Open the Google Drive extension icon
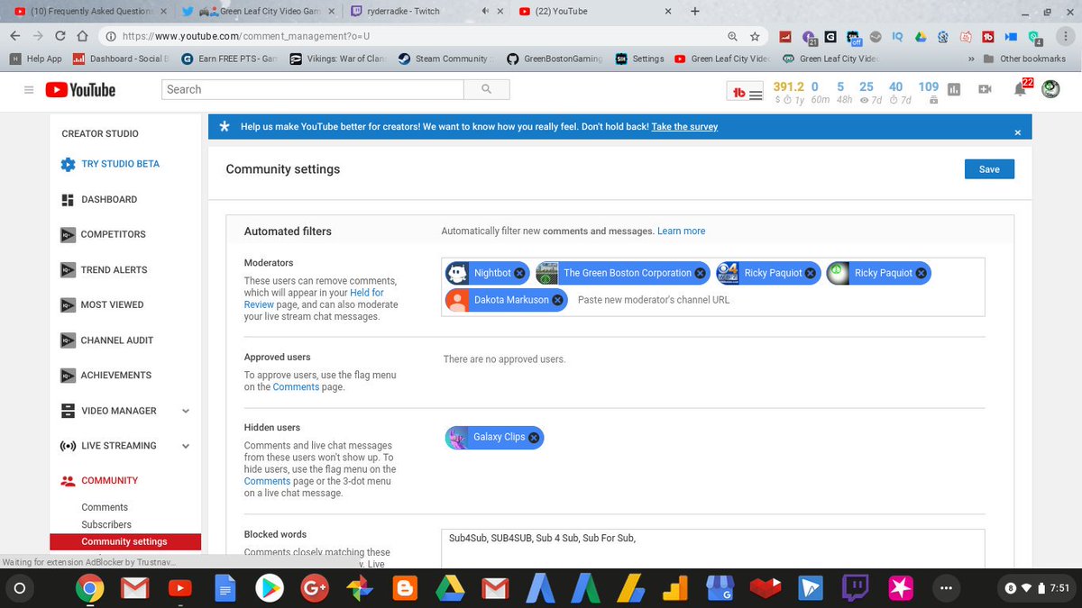Screen dimensions: 1082x608 (x=921, y=36)
